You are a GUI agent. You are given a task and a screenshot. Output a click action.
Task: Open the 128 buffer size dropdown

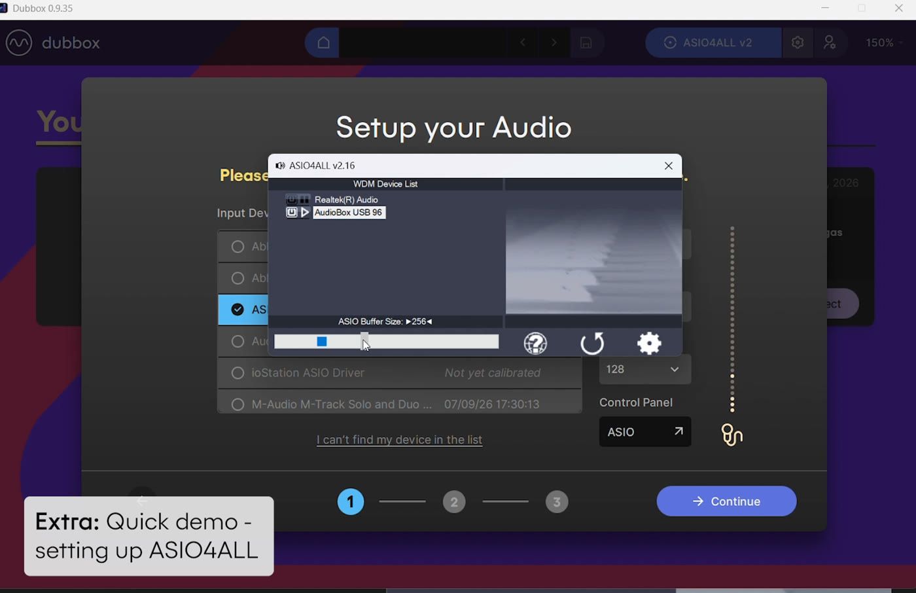point(644,369)
